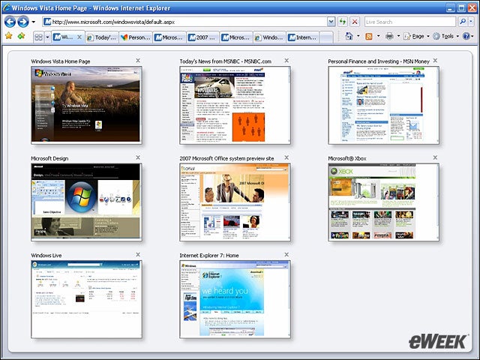Click the Add to Favorites icon

22,36
